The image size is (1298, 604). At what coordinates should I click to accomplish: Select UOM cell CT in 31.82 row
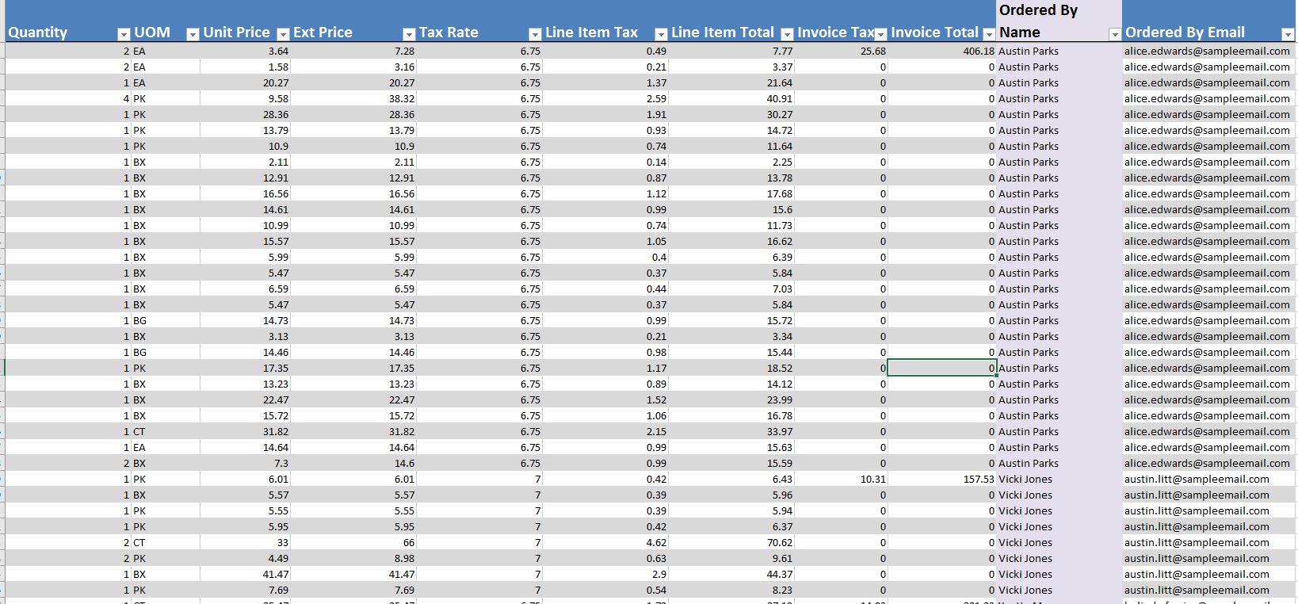[x=166, y=431]
